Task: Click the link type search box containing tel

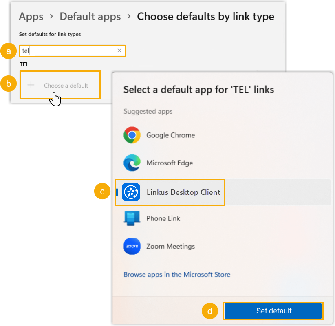Action: 72,51
